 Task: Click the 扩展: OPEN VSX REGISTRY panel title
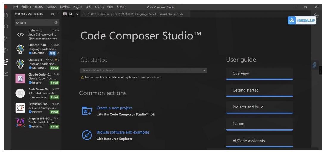click(x=29, y=14)
